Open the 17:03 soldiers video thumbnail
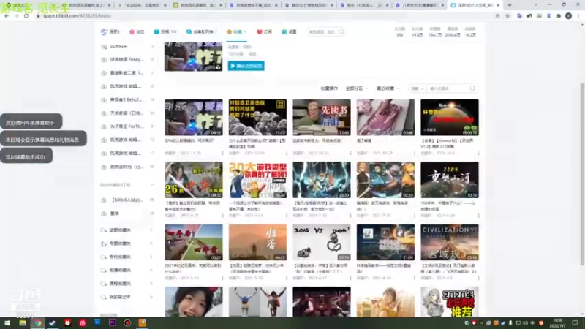Screen dimensions: 585x329 coord(257,117)
